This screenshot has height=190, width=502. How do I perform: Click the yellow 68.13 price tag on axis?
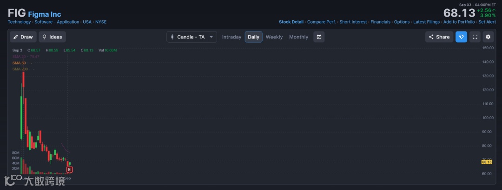(x=487, y=162)
